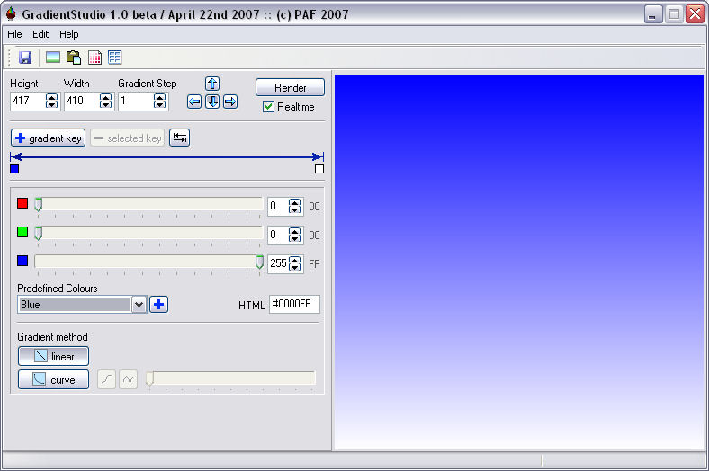Screen dimensions: 709x471
Task: Click the curve amount slider thumb
Action: click(x=149, y=378)
